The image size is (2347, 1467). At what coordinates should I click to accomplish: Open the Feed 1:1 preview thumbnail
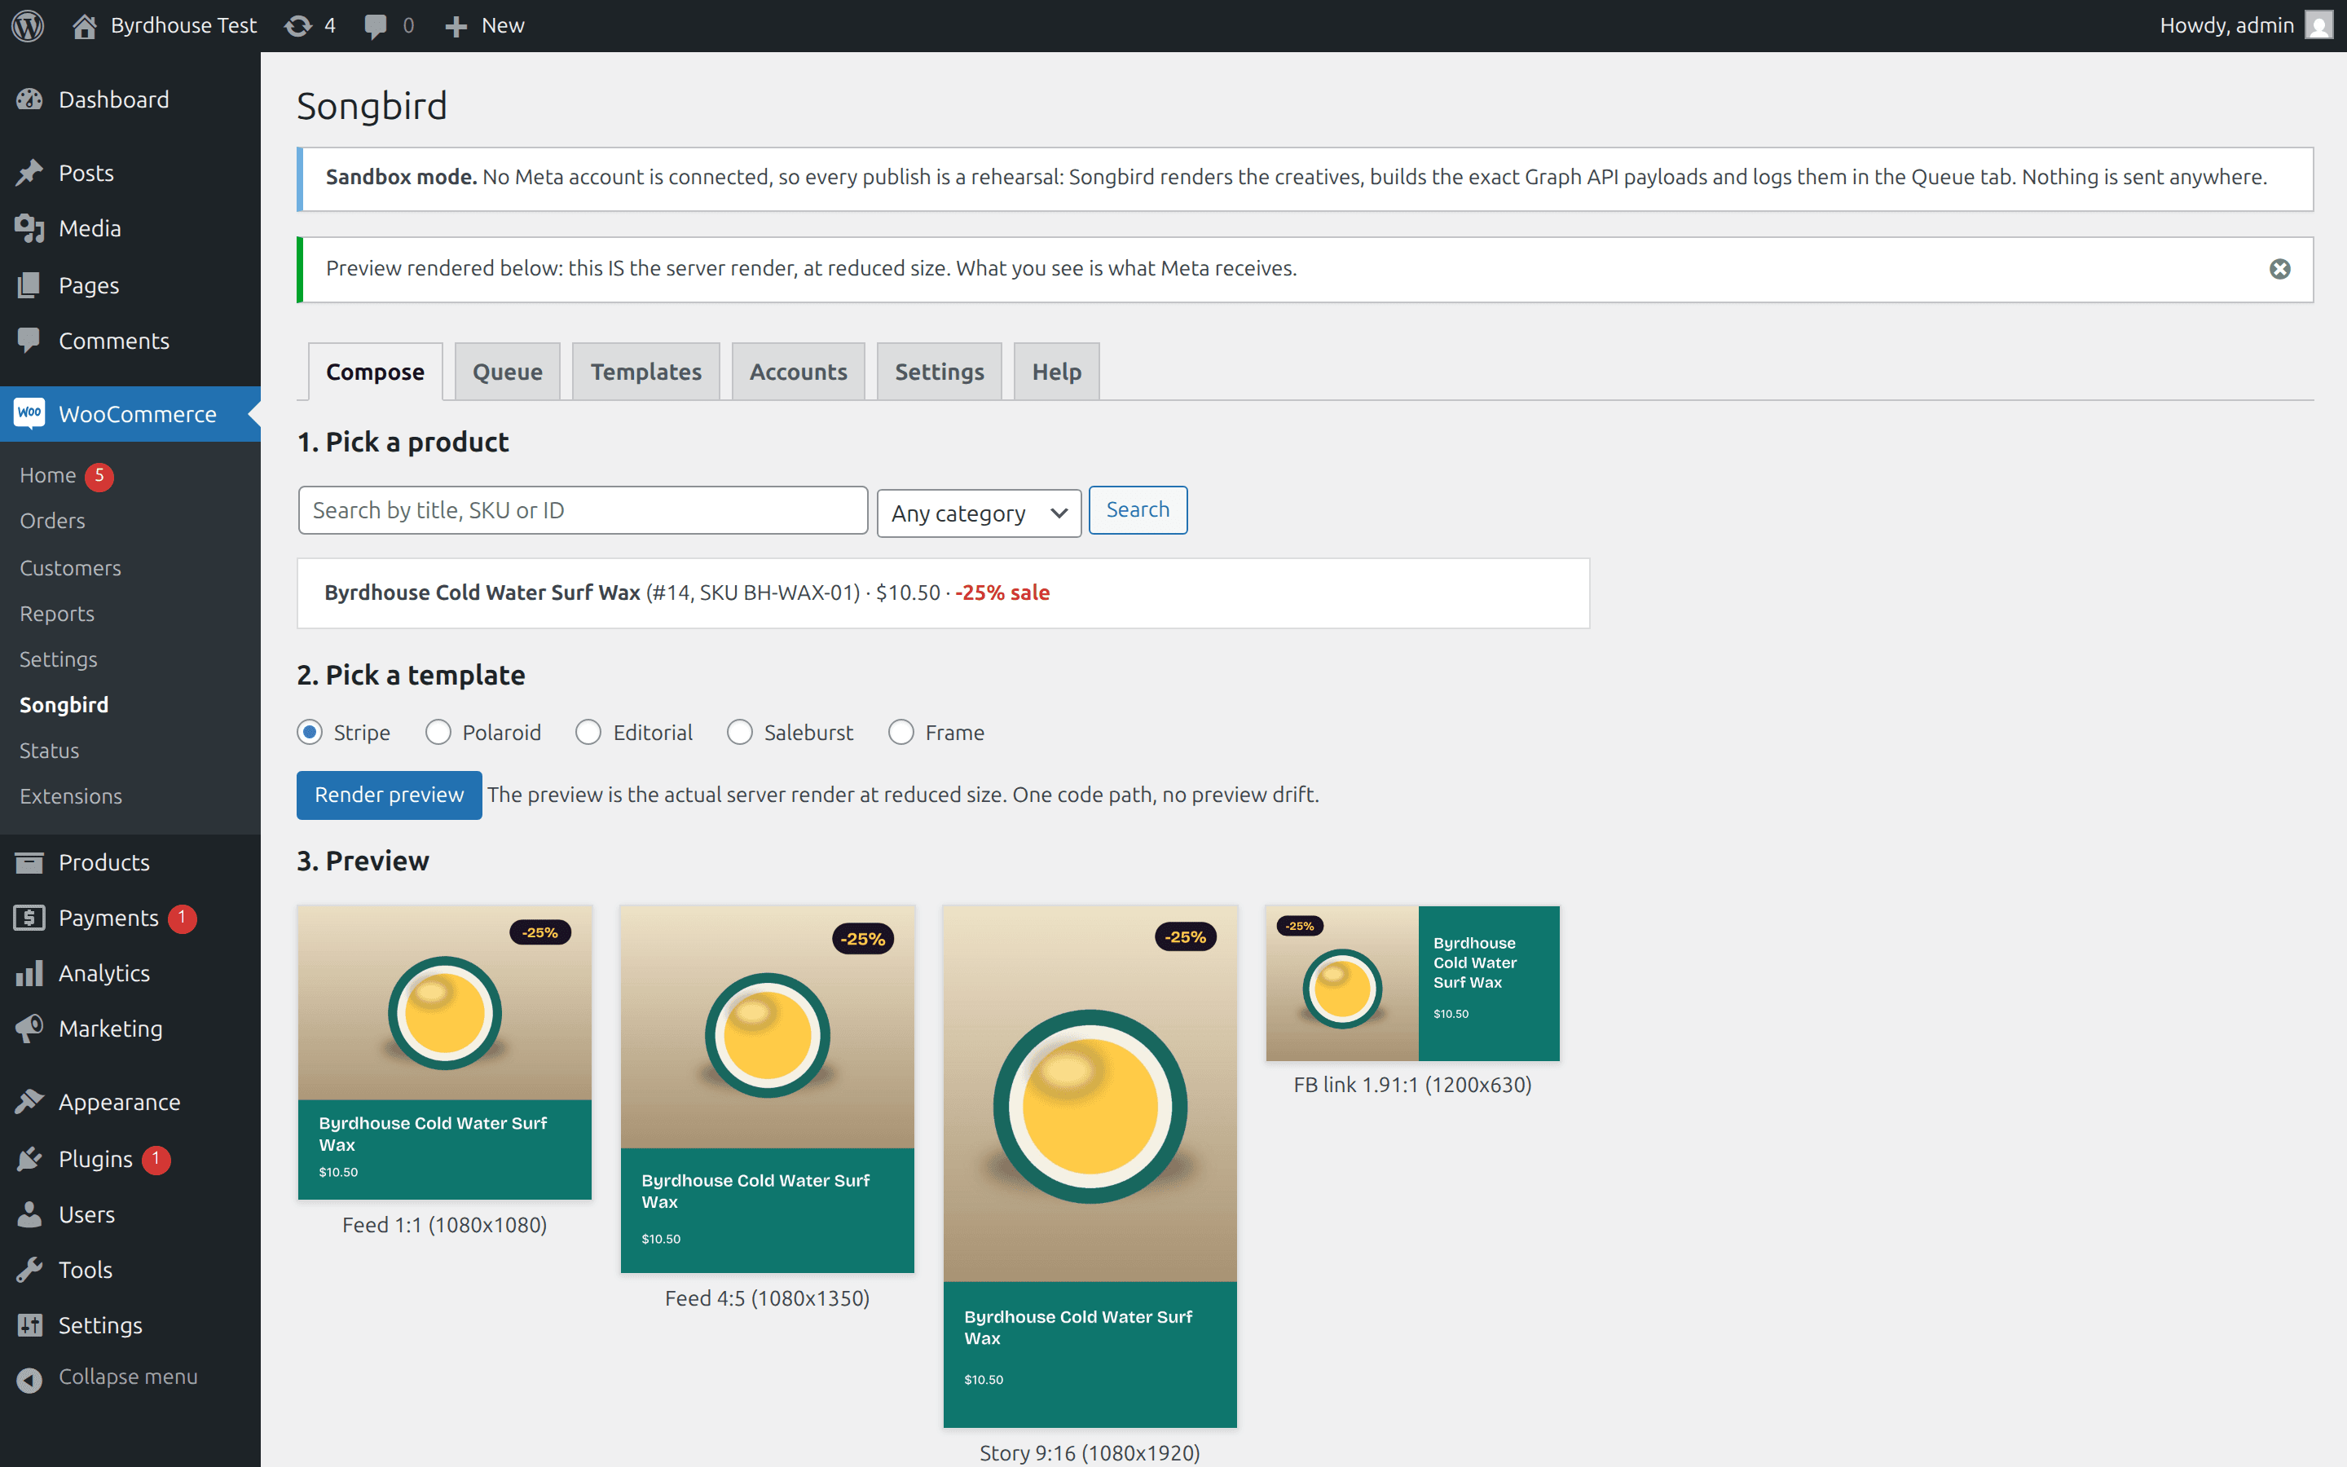coord(445,1053)
